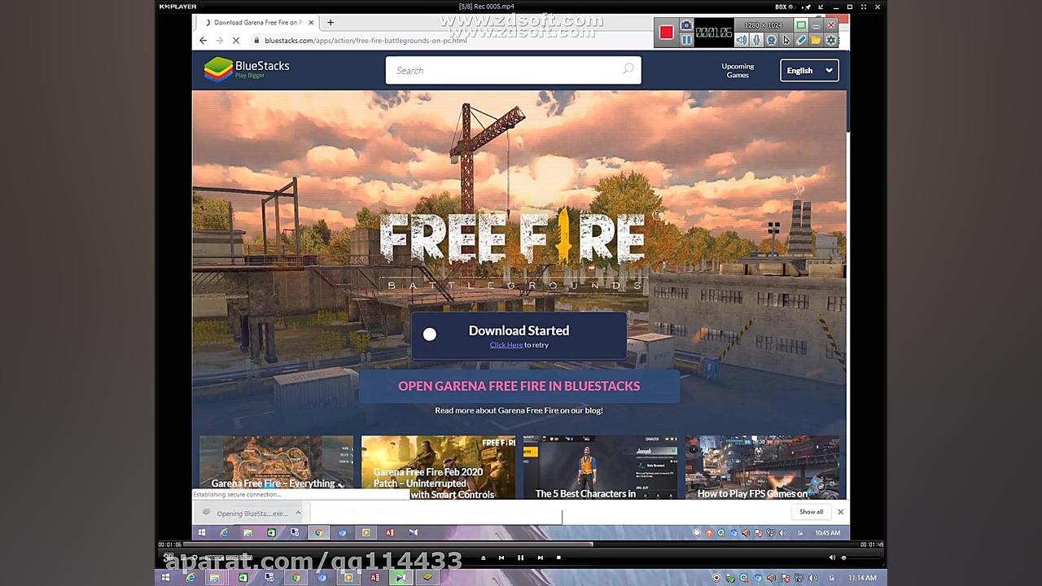The width and height of the screenshot is (1042, 586).
Task: Open the Windows Start button on the taskbar
Action: pos(166,578)
